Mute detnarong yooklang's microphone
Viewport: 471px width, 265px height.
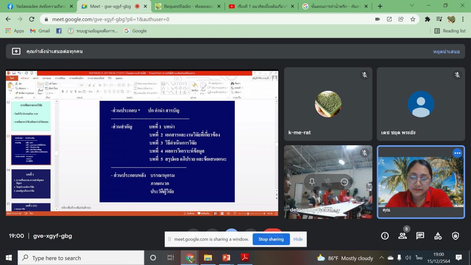(328, 182)
